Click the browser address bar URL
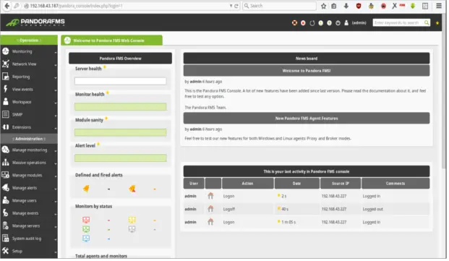 click(76, 6)
